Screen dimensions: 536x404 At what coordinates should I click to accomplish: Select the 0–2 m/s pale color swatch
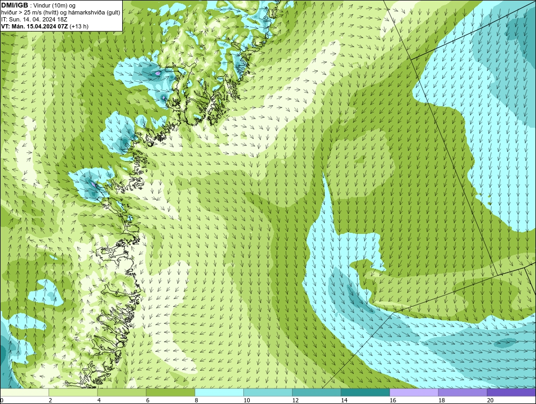tap(25, 392)
